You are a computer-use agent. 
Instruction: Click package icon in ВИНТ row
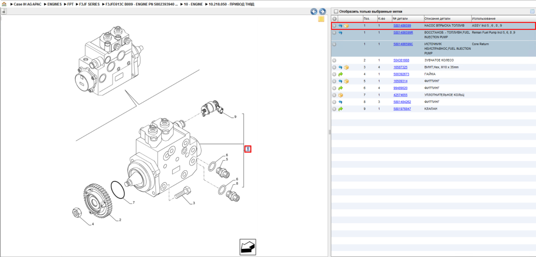(346, 67)
